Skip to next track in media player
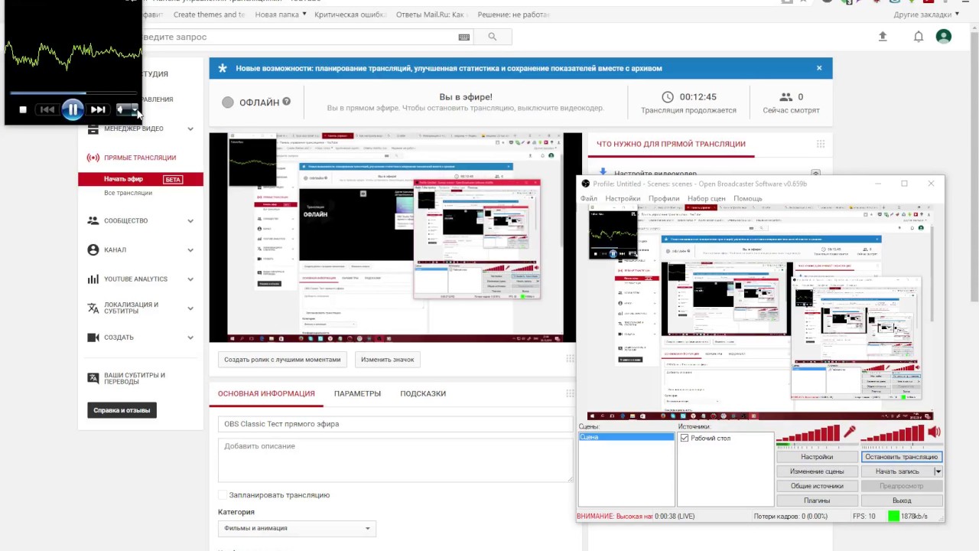 point(98,109)
